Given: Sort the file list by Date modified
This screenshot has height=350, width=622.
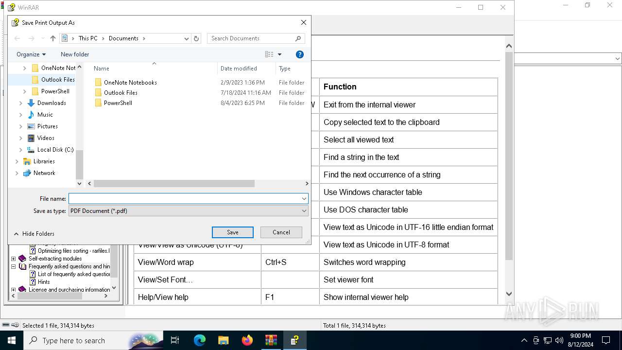Looking at the screenshot, I should (x=239, y=69).
